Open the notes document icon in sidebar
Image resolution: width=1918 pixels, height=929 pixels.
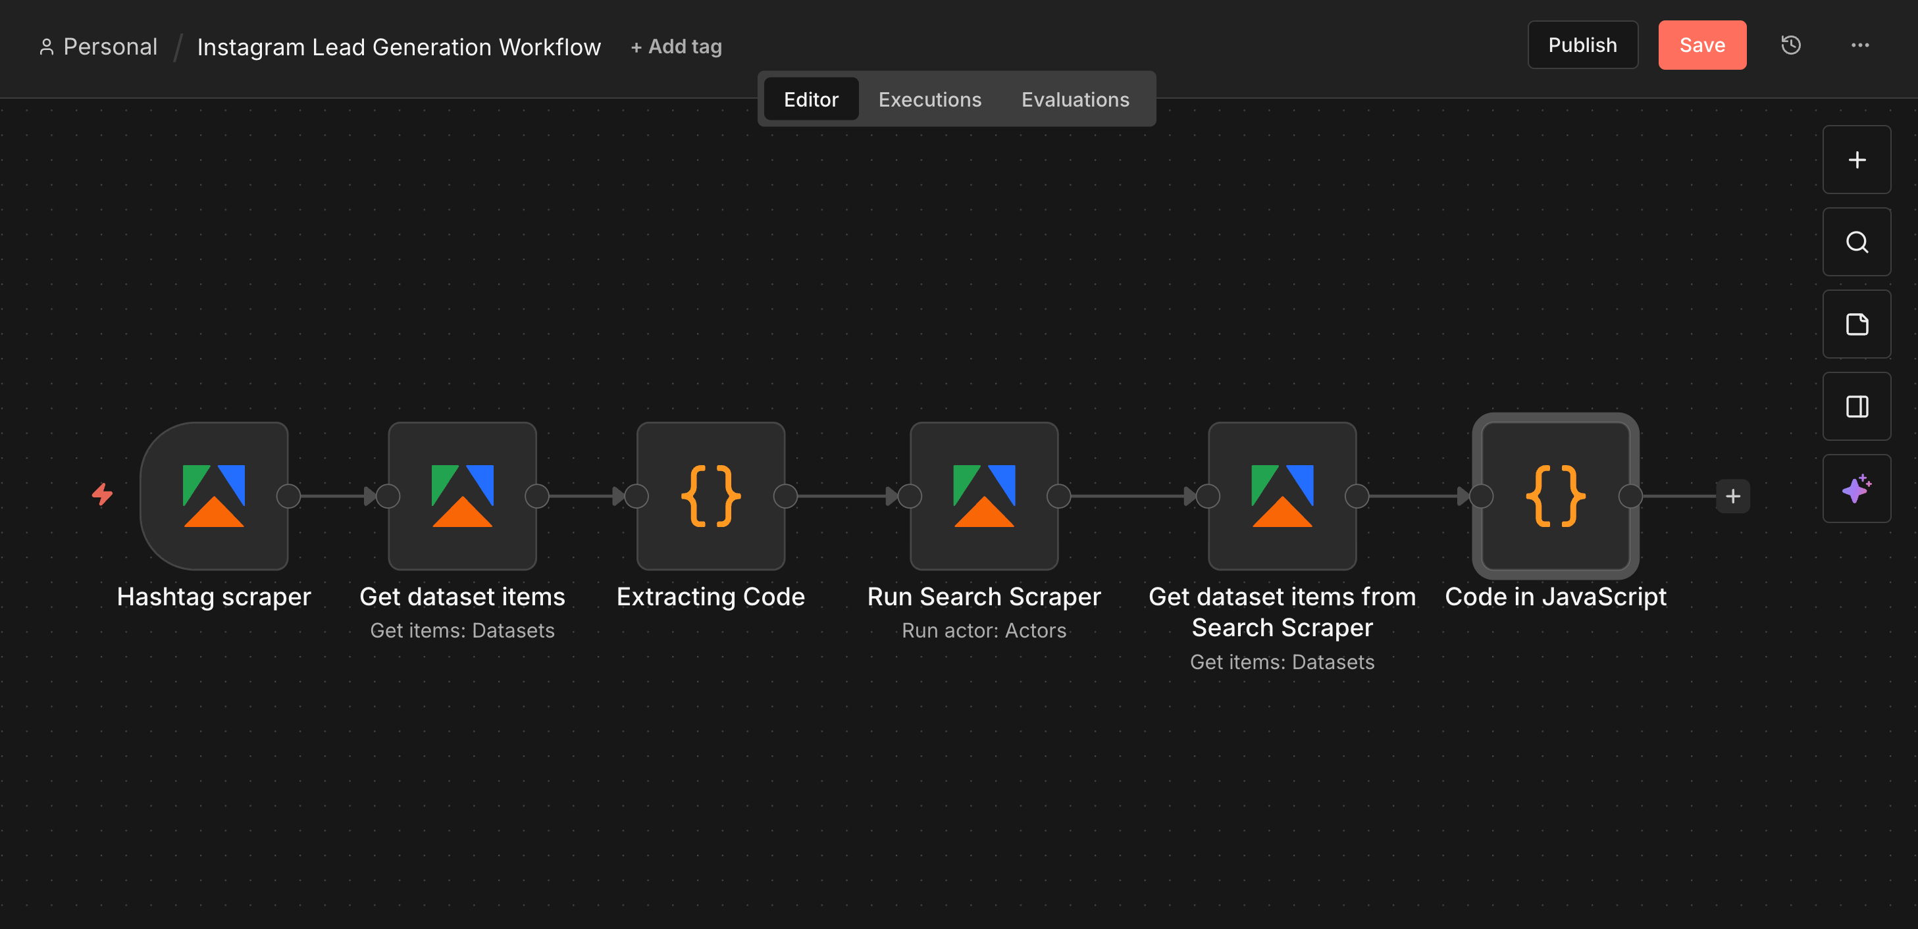tap(1856, 324)
